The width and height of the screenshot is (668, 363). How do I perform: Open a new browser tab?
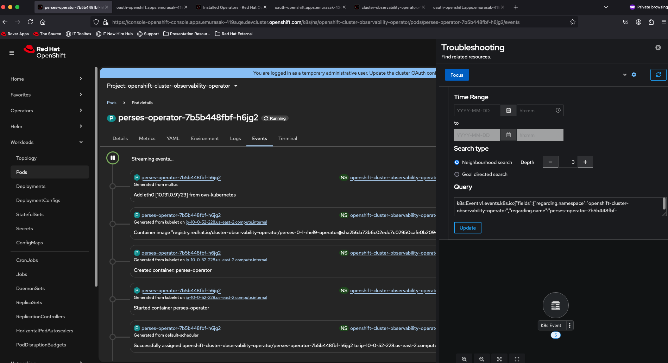(x=516, y=7)
